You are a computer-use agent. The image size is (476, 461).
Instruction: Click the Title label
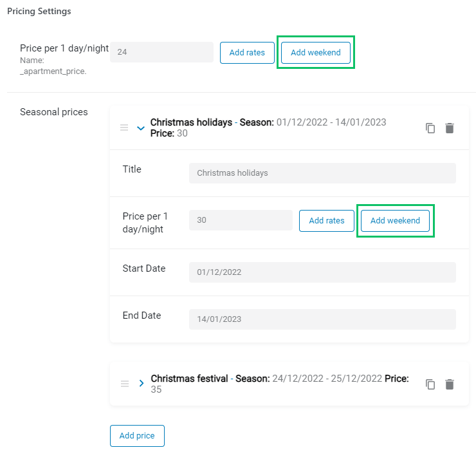click(x=132, y=169)
